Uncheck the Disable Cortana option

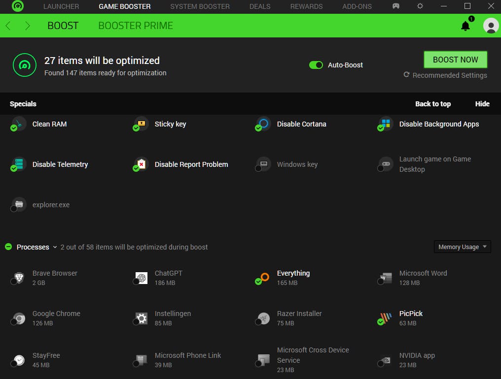coord(258,128)
